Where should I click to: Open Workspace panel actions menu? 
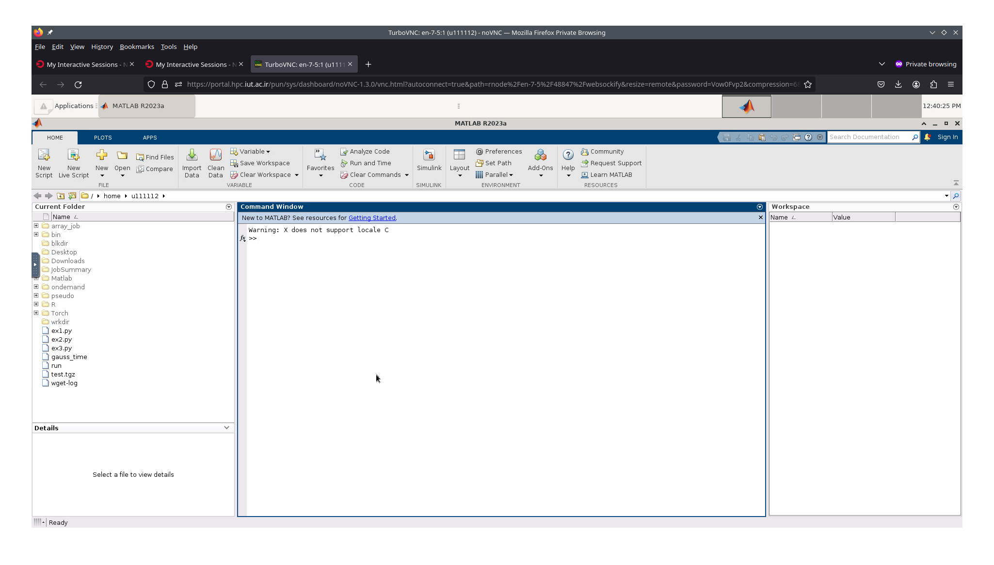click(x=956, y=207)
